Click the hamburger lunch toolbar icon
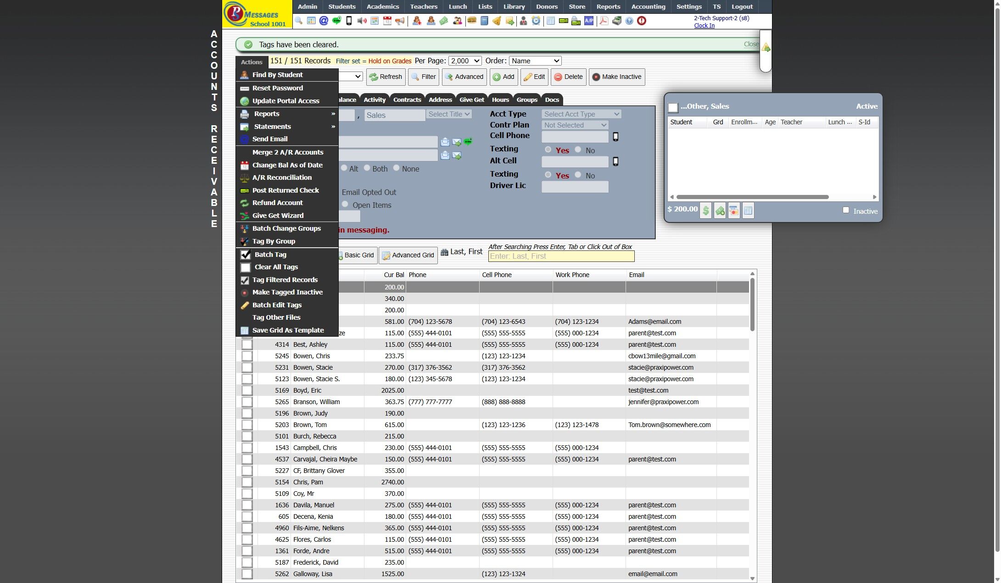Viewport: 1001px width, 583px height. (x=471, y=21)
